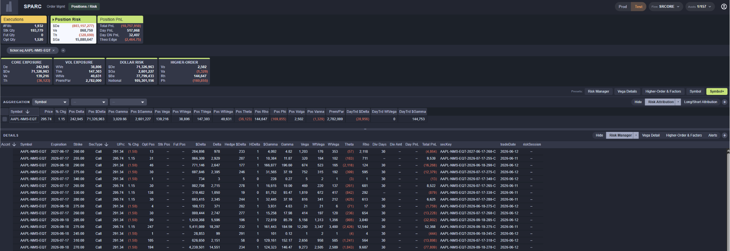Select the details Risk Manager tab
730x251 pixels.
(620, 135)
